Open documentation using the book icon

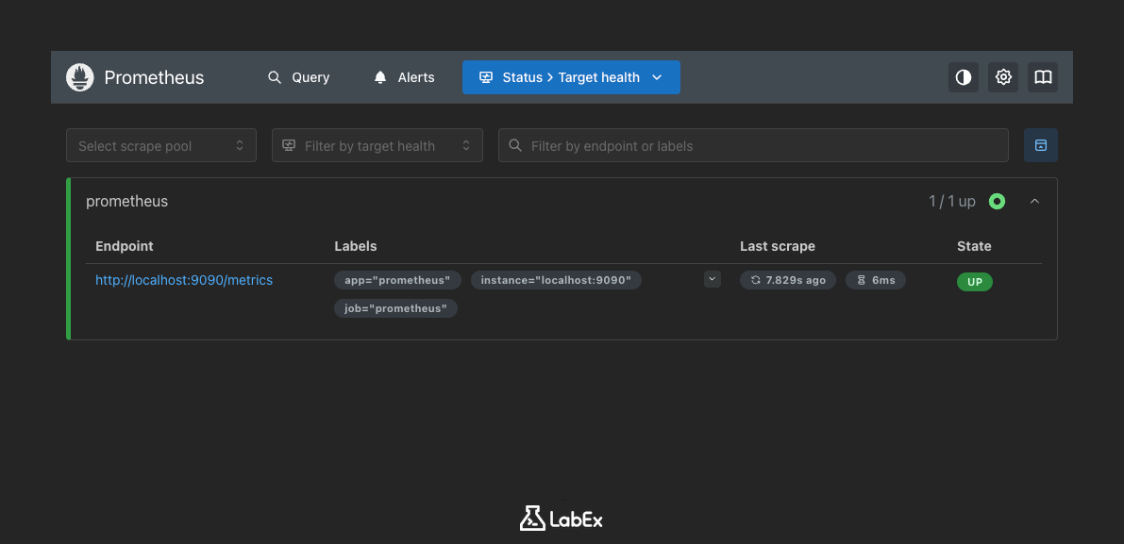1042,76
